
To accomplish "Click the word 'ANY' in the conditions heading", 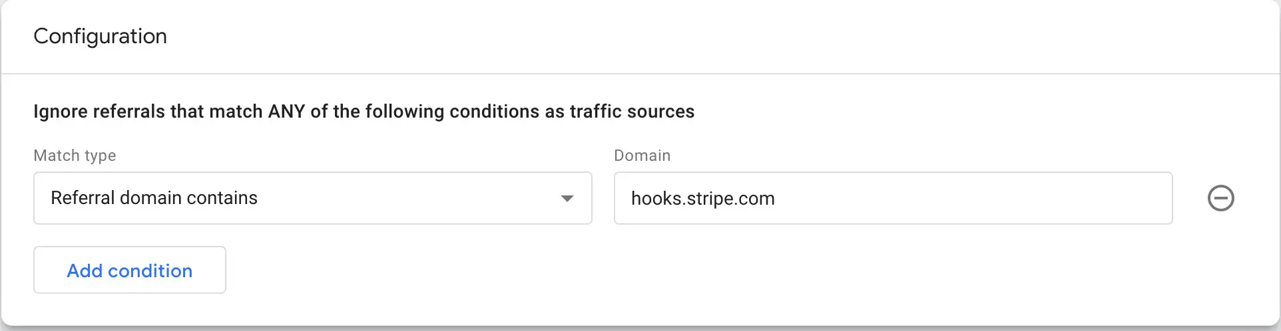I will click(286, 111).
